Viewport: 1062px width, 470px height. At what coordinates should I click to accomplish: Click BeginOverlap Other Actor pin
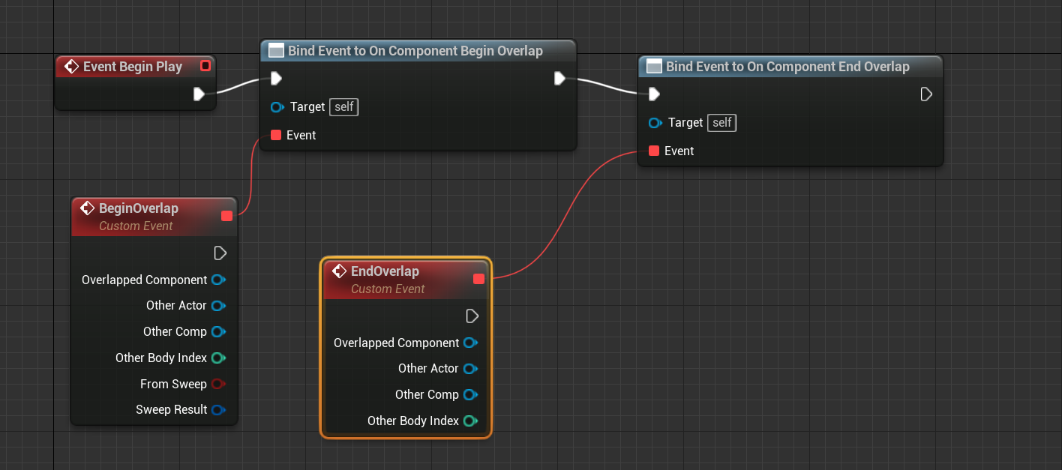point(218,306)
